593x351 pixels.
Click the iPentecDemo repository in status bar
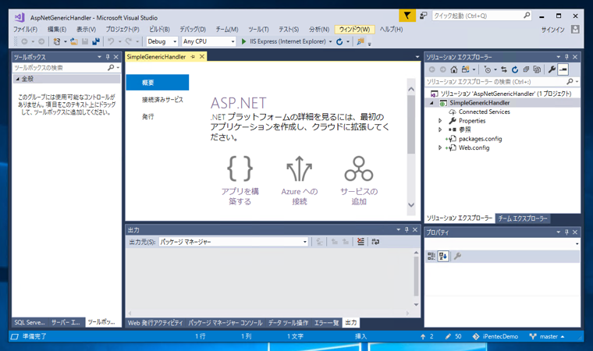pyautogui.click(x=495, y=336)
